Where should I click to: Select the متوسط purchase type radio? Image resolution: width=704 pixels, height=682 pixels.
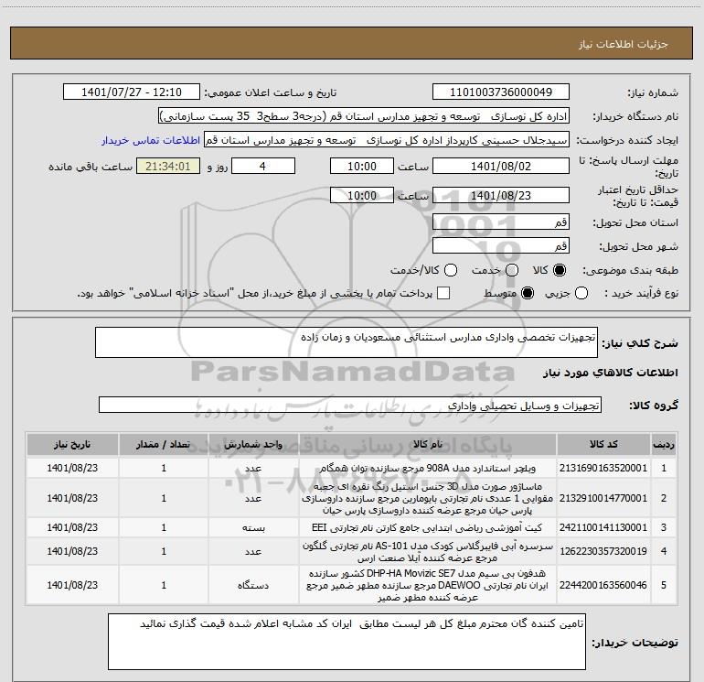(x=528, y=293)
